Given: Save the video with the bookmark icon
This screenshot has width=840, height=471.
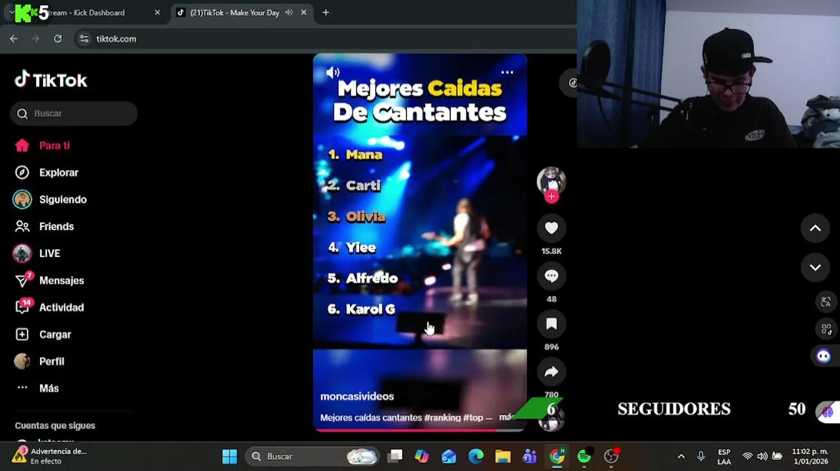Looking at the screenshot, I should (x=551, y=324).
